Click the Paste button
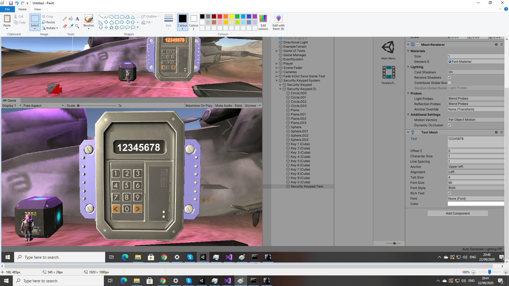 [x=7, y=19]
